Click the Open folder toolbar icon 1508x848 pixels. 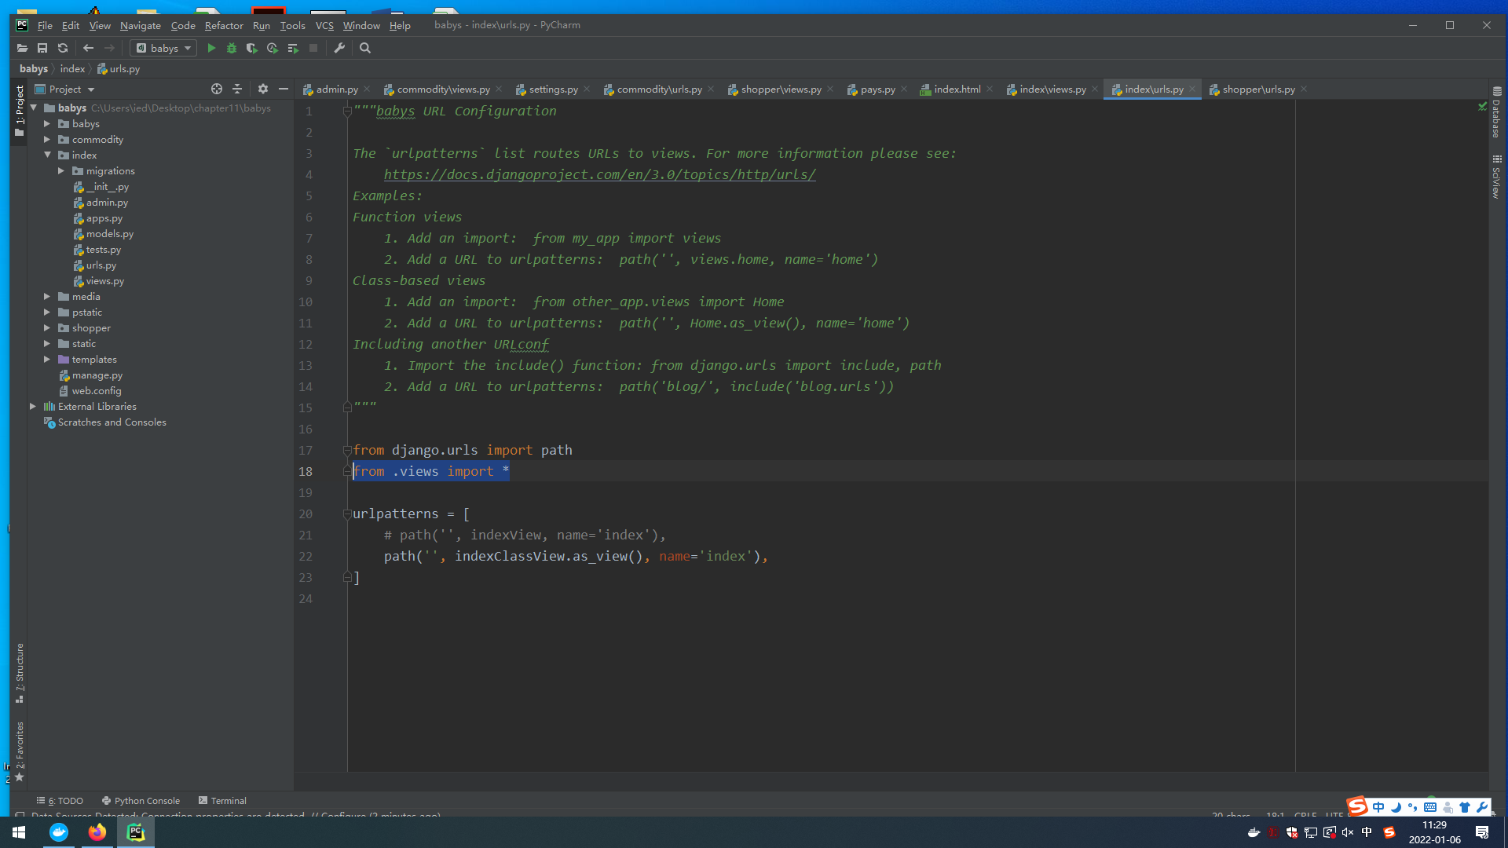coord(22,48)
